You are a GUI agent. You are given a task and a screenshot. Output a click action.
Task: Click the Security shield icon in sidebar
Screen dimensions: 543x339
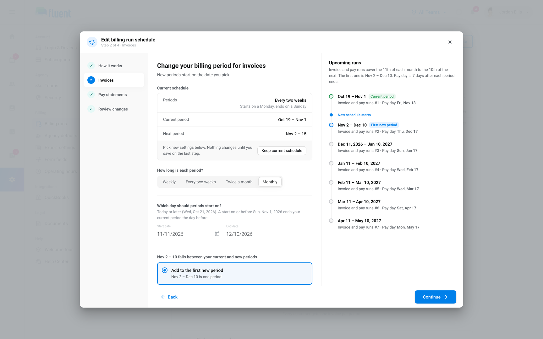coord(39,98)
